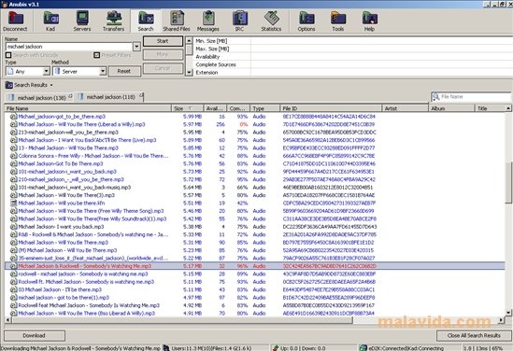Click the Min. Size [MB] filter row
Viewport: 513px width, 351px height.
(352, 41)
